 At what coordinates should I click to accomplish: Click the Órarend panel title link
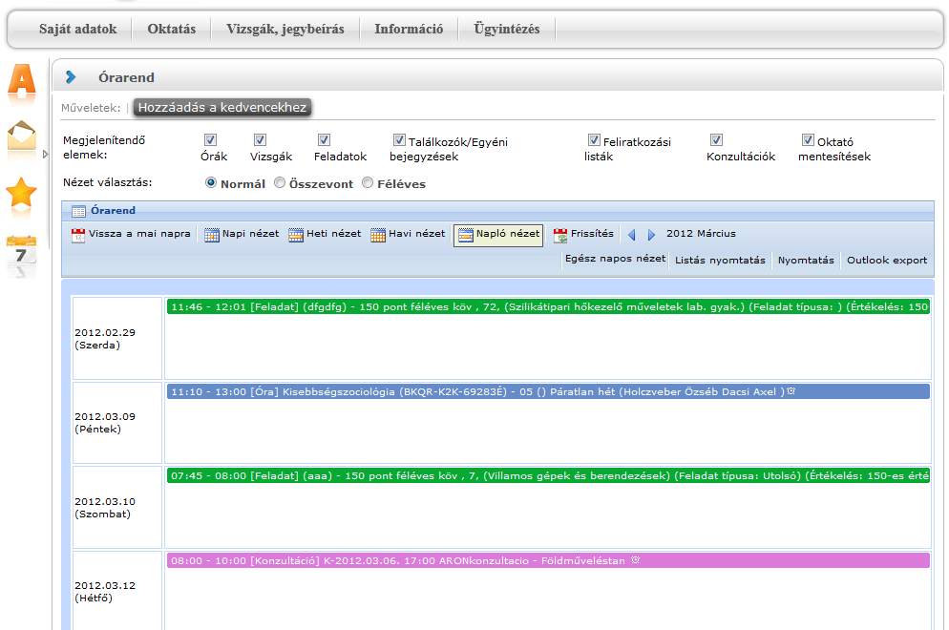coord(114,211)
